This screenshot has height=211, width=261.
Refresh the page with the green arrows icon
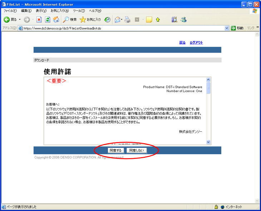(48, 20)
